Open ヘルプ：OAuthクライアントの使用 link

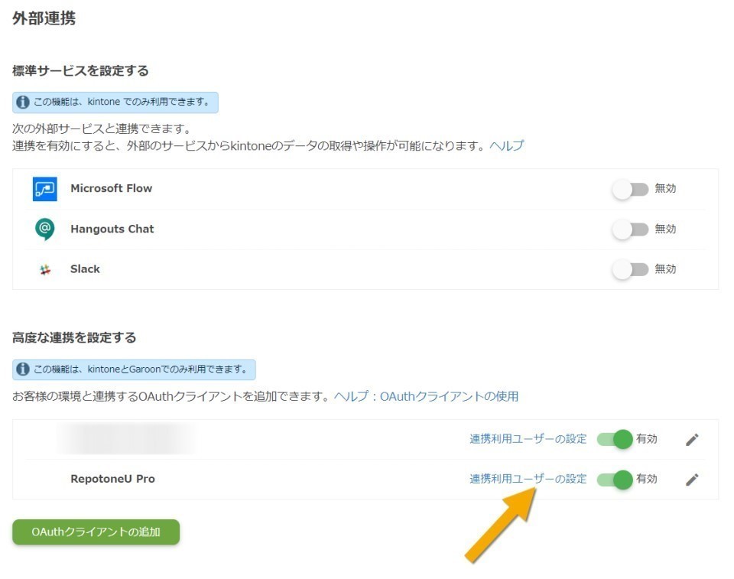click(x=425, y=397)
